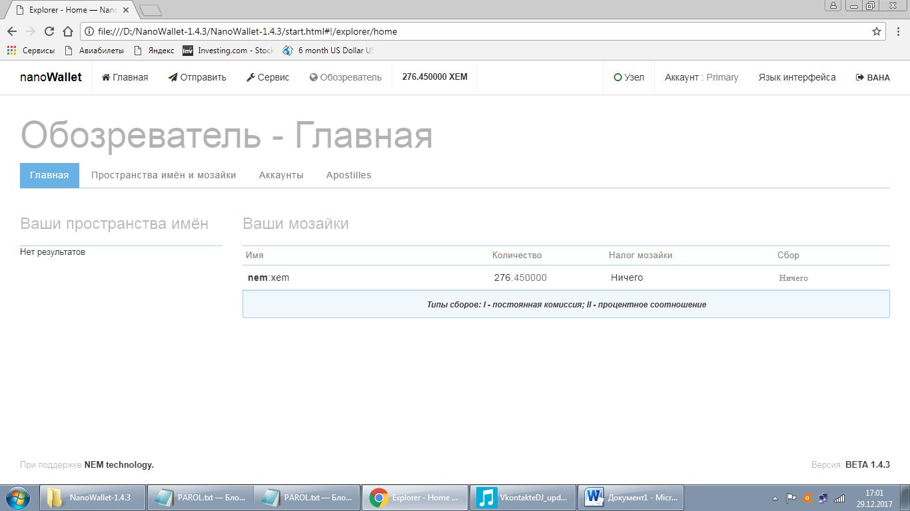The width and height of the screenshot is (910, 511).
Task: Click Ничего under Налог мозайки
Action: pos(627,277)
